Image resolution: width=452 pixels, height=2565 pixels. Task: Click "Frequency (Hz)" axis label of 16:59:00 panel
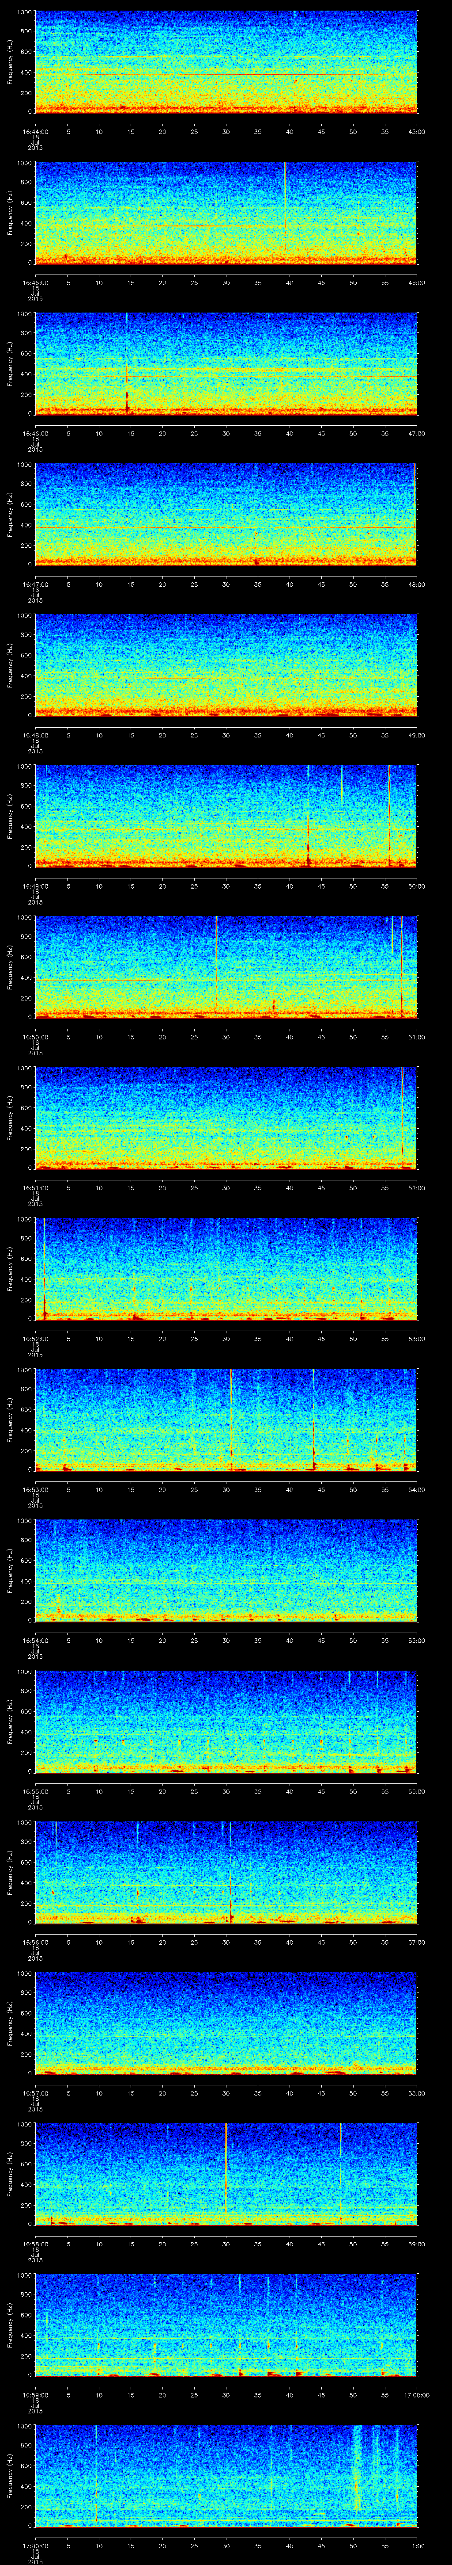coord(10,2324)
